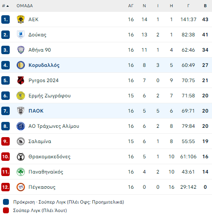Screen dimensions: 212x215
Task: Click the Πέγκασους orange logo
Action: pos(21,187)
